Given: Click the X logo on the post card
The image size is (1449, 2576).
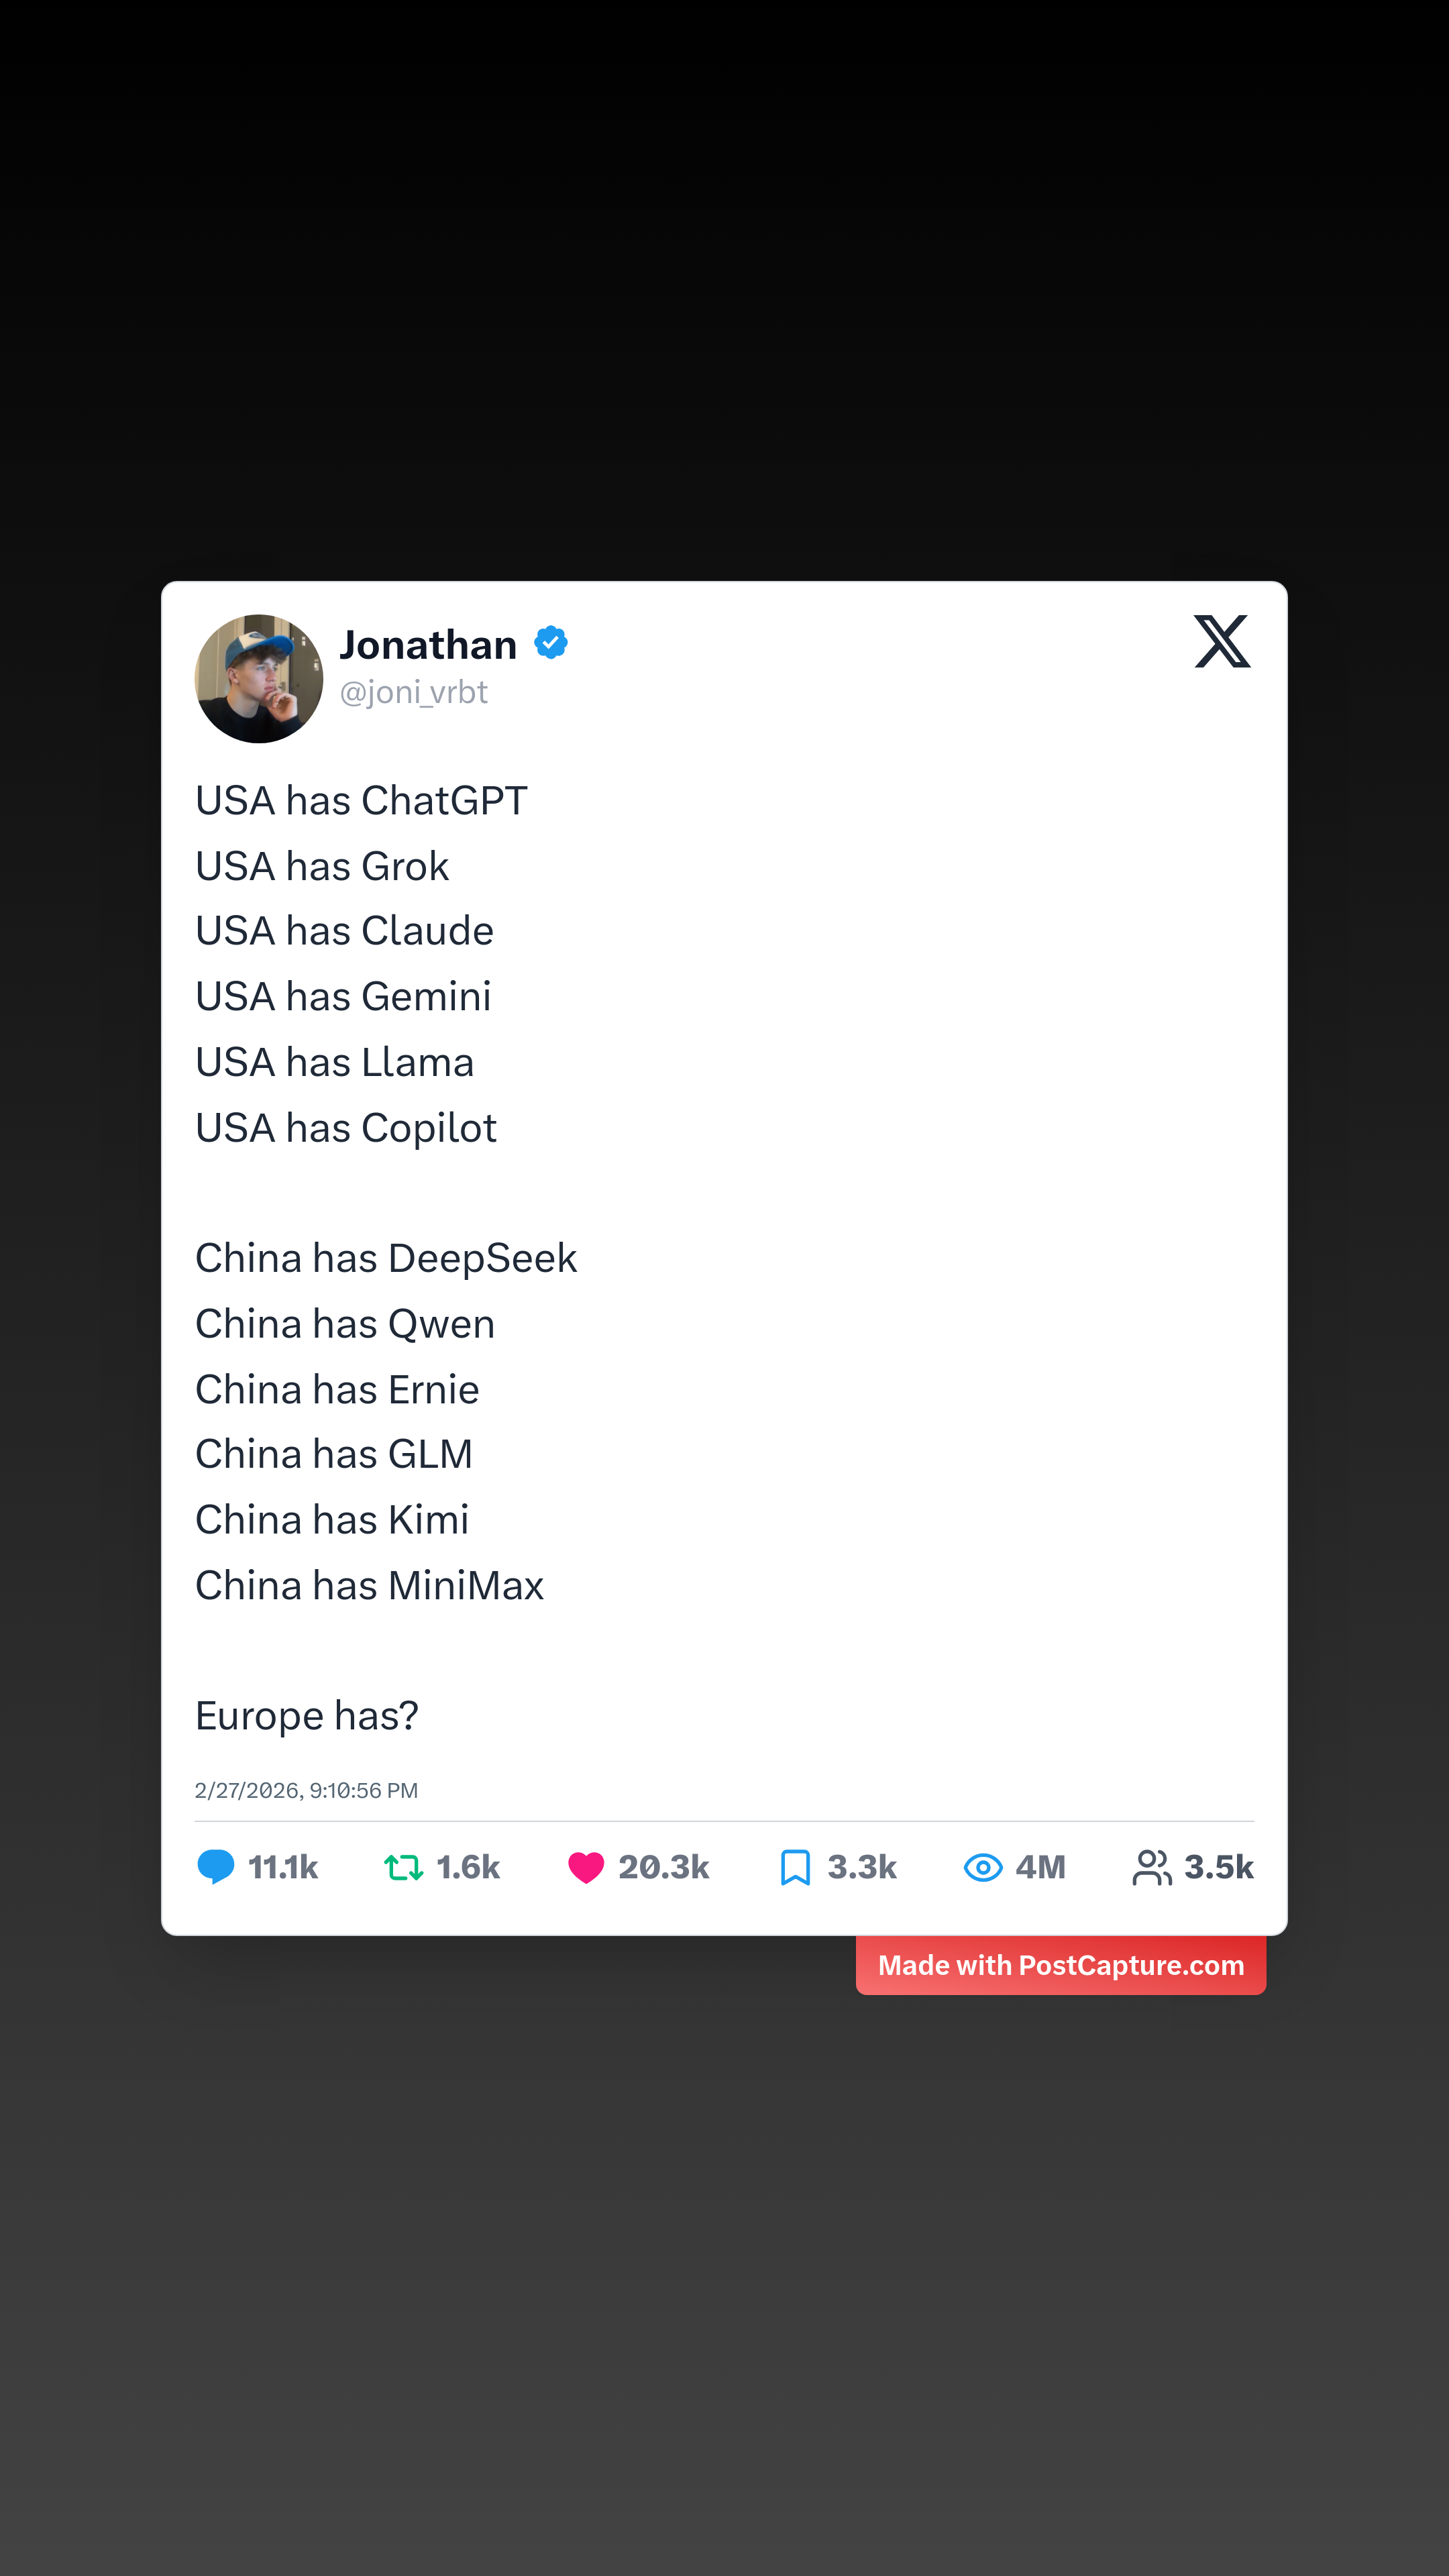Looking at the screenshot, I should tap(1221, 641).
